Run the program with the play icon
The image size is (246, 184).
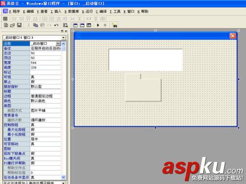pyautogui.click(x=98, y=25)
